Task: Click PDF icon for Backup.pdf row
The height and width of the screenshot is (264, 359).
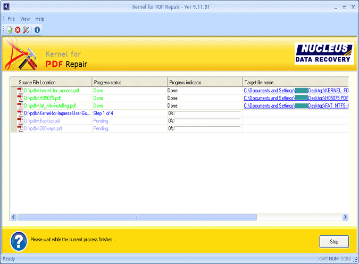Action: [x=20, y=121]
